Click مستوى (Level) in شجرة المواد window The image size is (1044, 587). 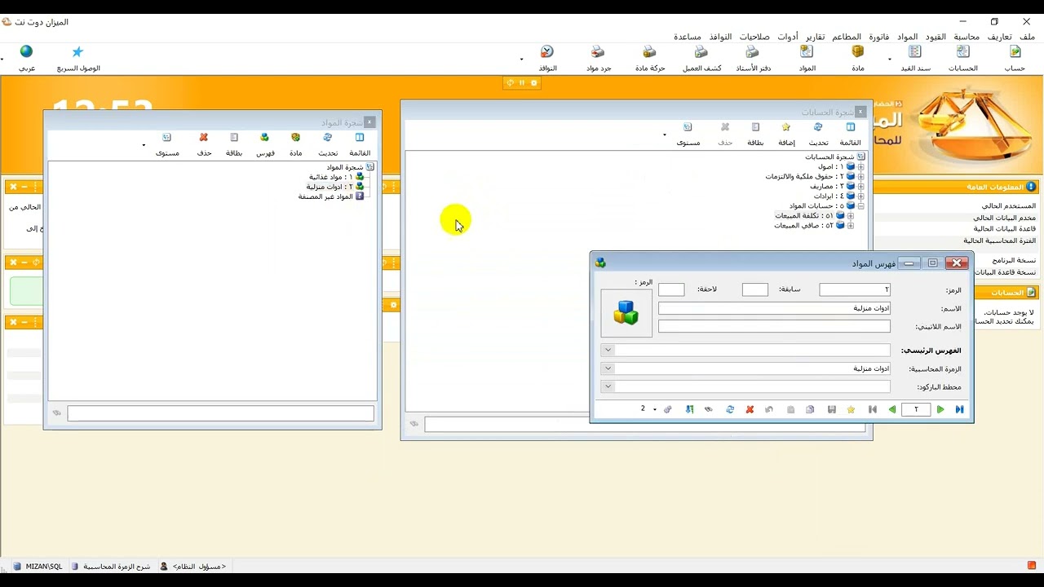pyautogui.click(x=167, y=145)
